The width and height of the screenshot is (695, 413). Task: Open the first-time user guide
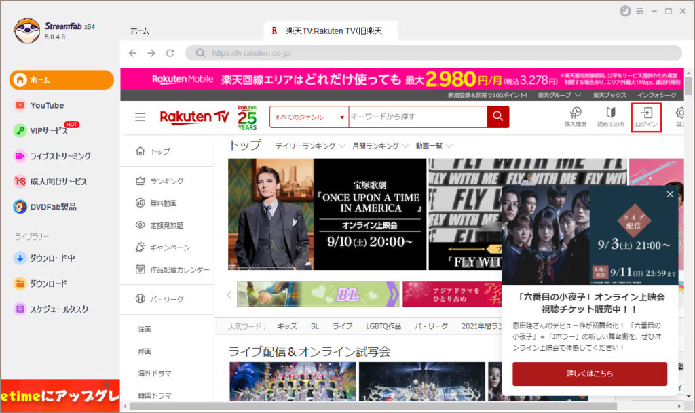point(611,117)
